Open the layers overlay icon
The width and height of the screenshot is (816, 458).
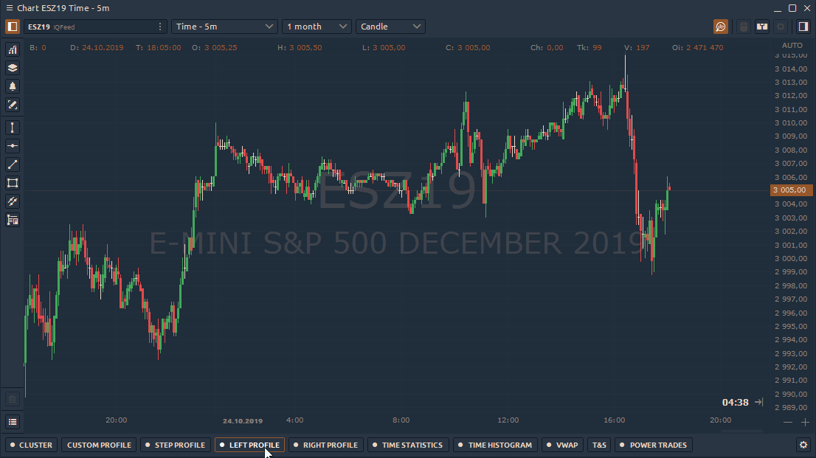(x=13, y=68)
